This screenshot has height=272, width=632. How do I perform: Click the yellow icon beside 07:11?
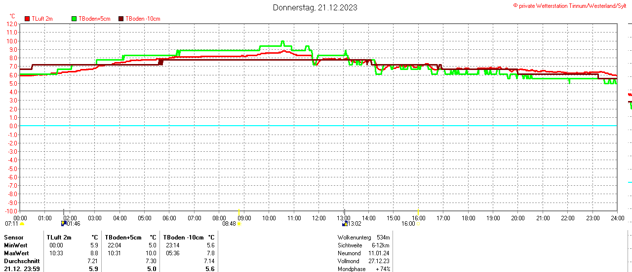22,224
